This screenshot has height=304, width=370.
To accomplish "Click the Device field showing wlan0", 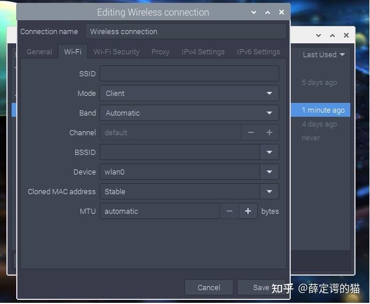I will pyautogui.click(x=180, y=172).
